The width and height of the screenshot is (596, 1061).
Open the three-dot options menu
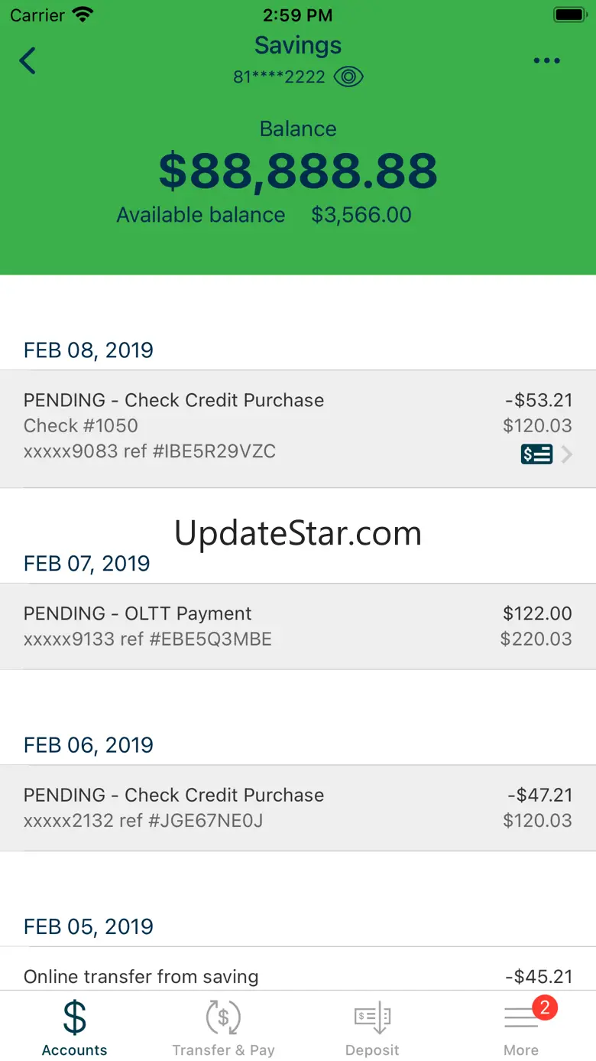click(546, 61)
